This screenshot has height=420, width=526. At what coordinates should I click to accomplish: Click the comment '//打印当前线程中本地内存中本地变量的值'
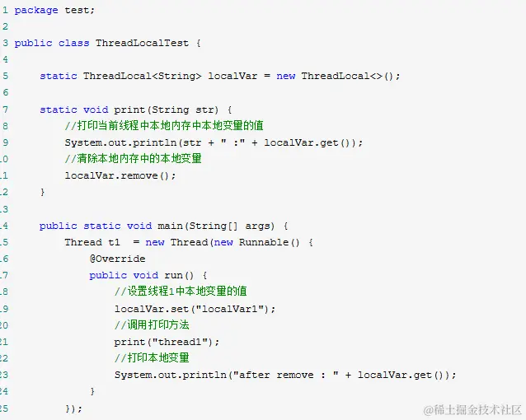164,126
